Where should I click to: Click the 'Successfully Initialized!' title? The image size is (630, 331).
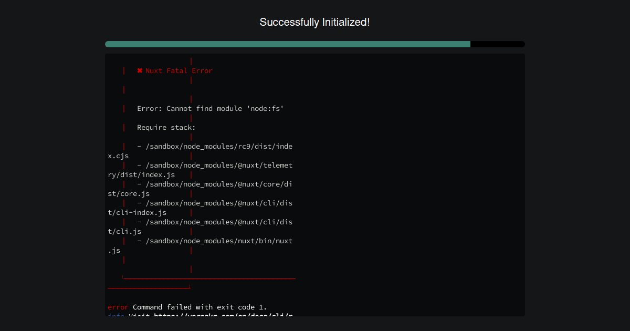314,22
